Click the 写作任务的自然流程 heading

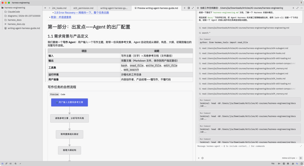(62, 87)
